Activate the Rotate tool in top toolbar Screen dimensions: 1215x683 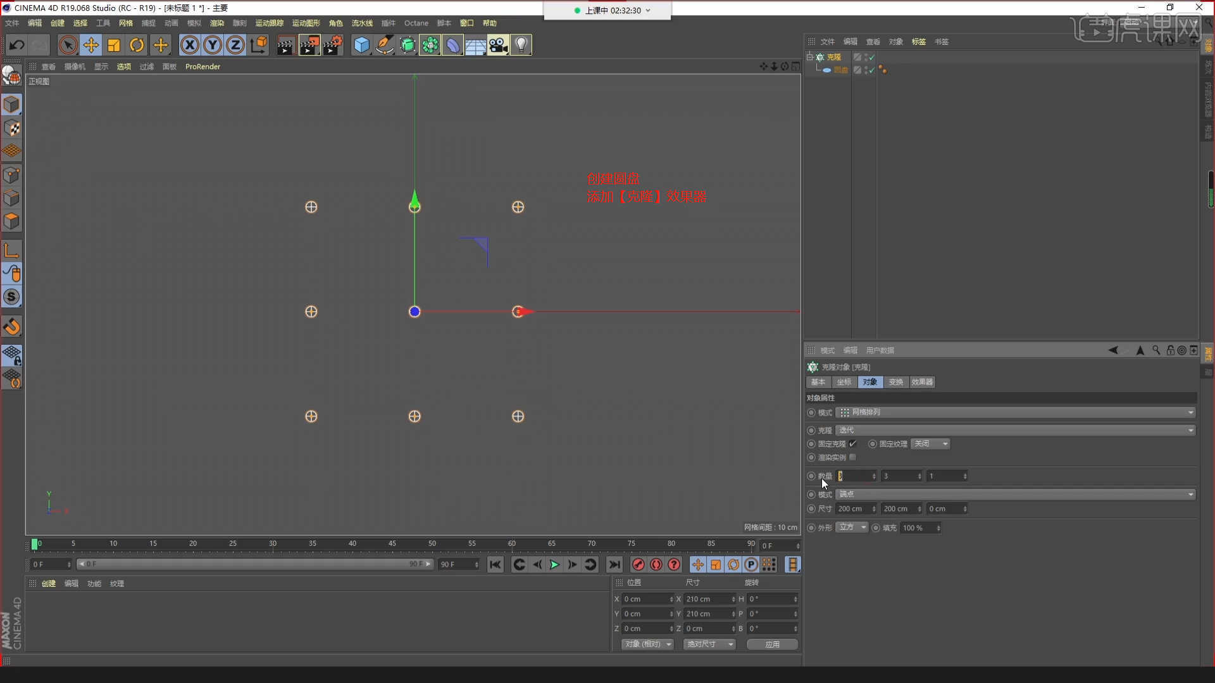coord(137,45)
